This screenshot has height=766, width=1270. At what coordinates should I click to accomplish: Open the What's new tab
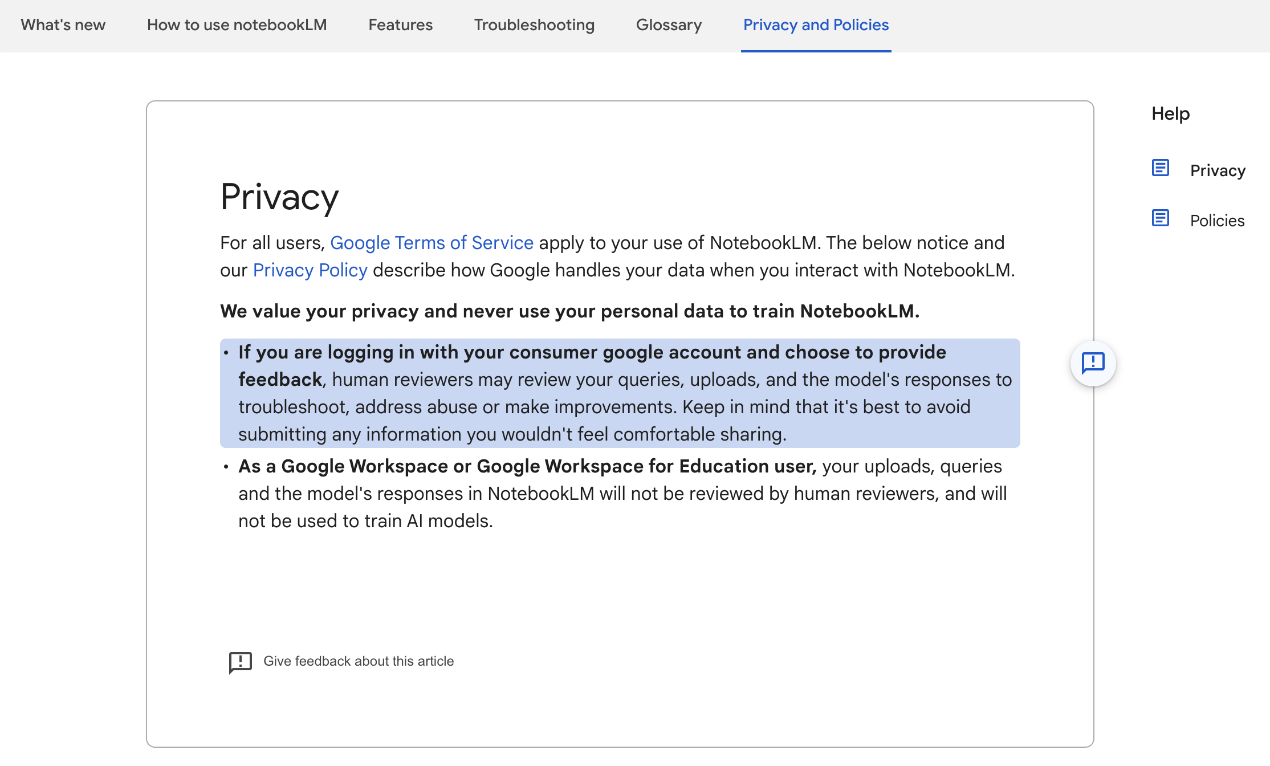point(63,25)
